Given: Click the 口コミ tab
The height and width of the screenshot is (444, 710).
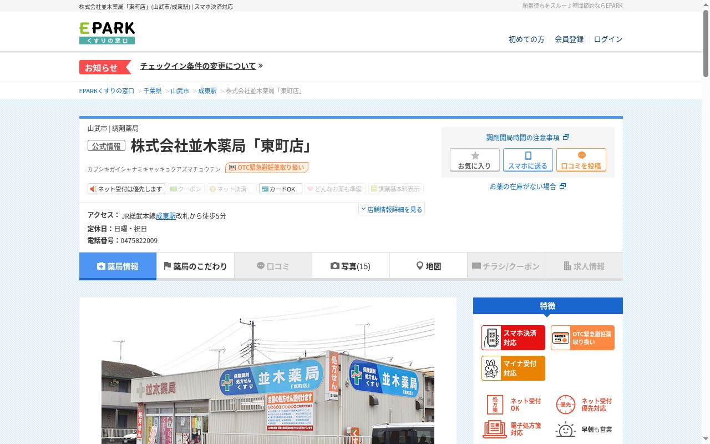Looking at the screenshot, I should click(273, 266).
